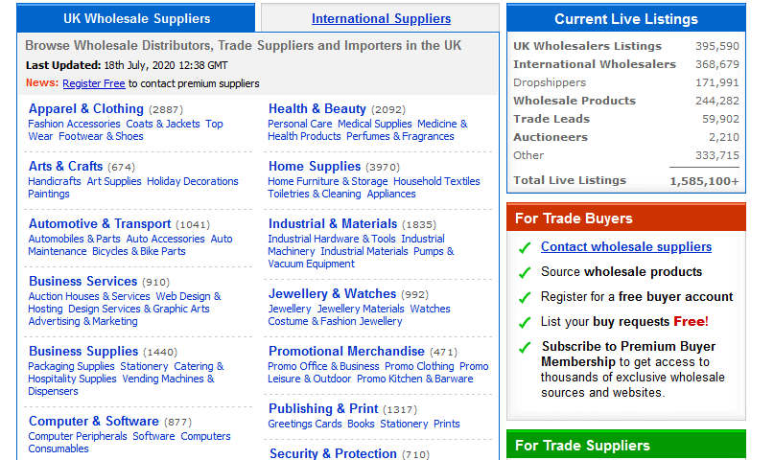The height and width of the screenshot is (460, 774).
Task: Open the Publishing & Print category
Action: tap(323, 409)
